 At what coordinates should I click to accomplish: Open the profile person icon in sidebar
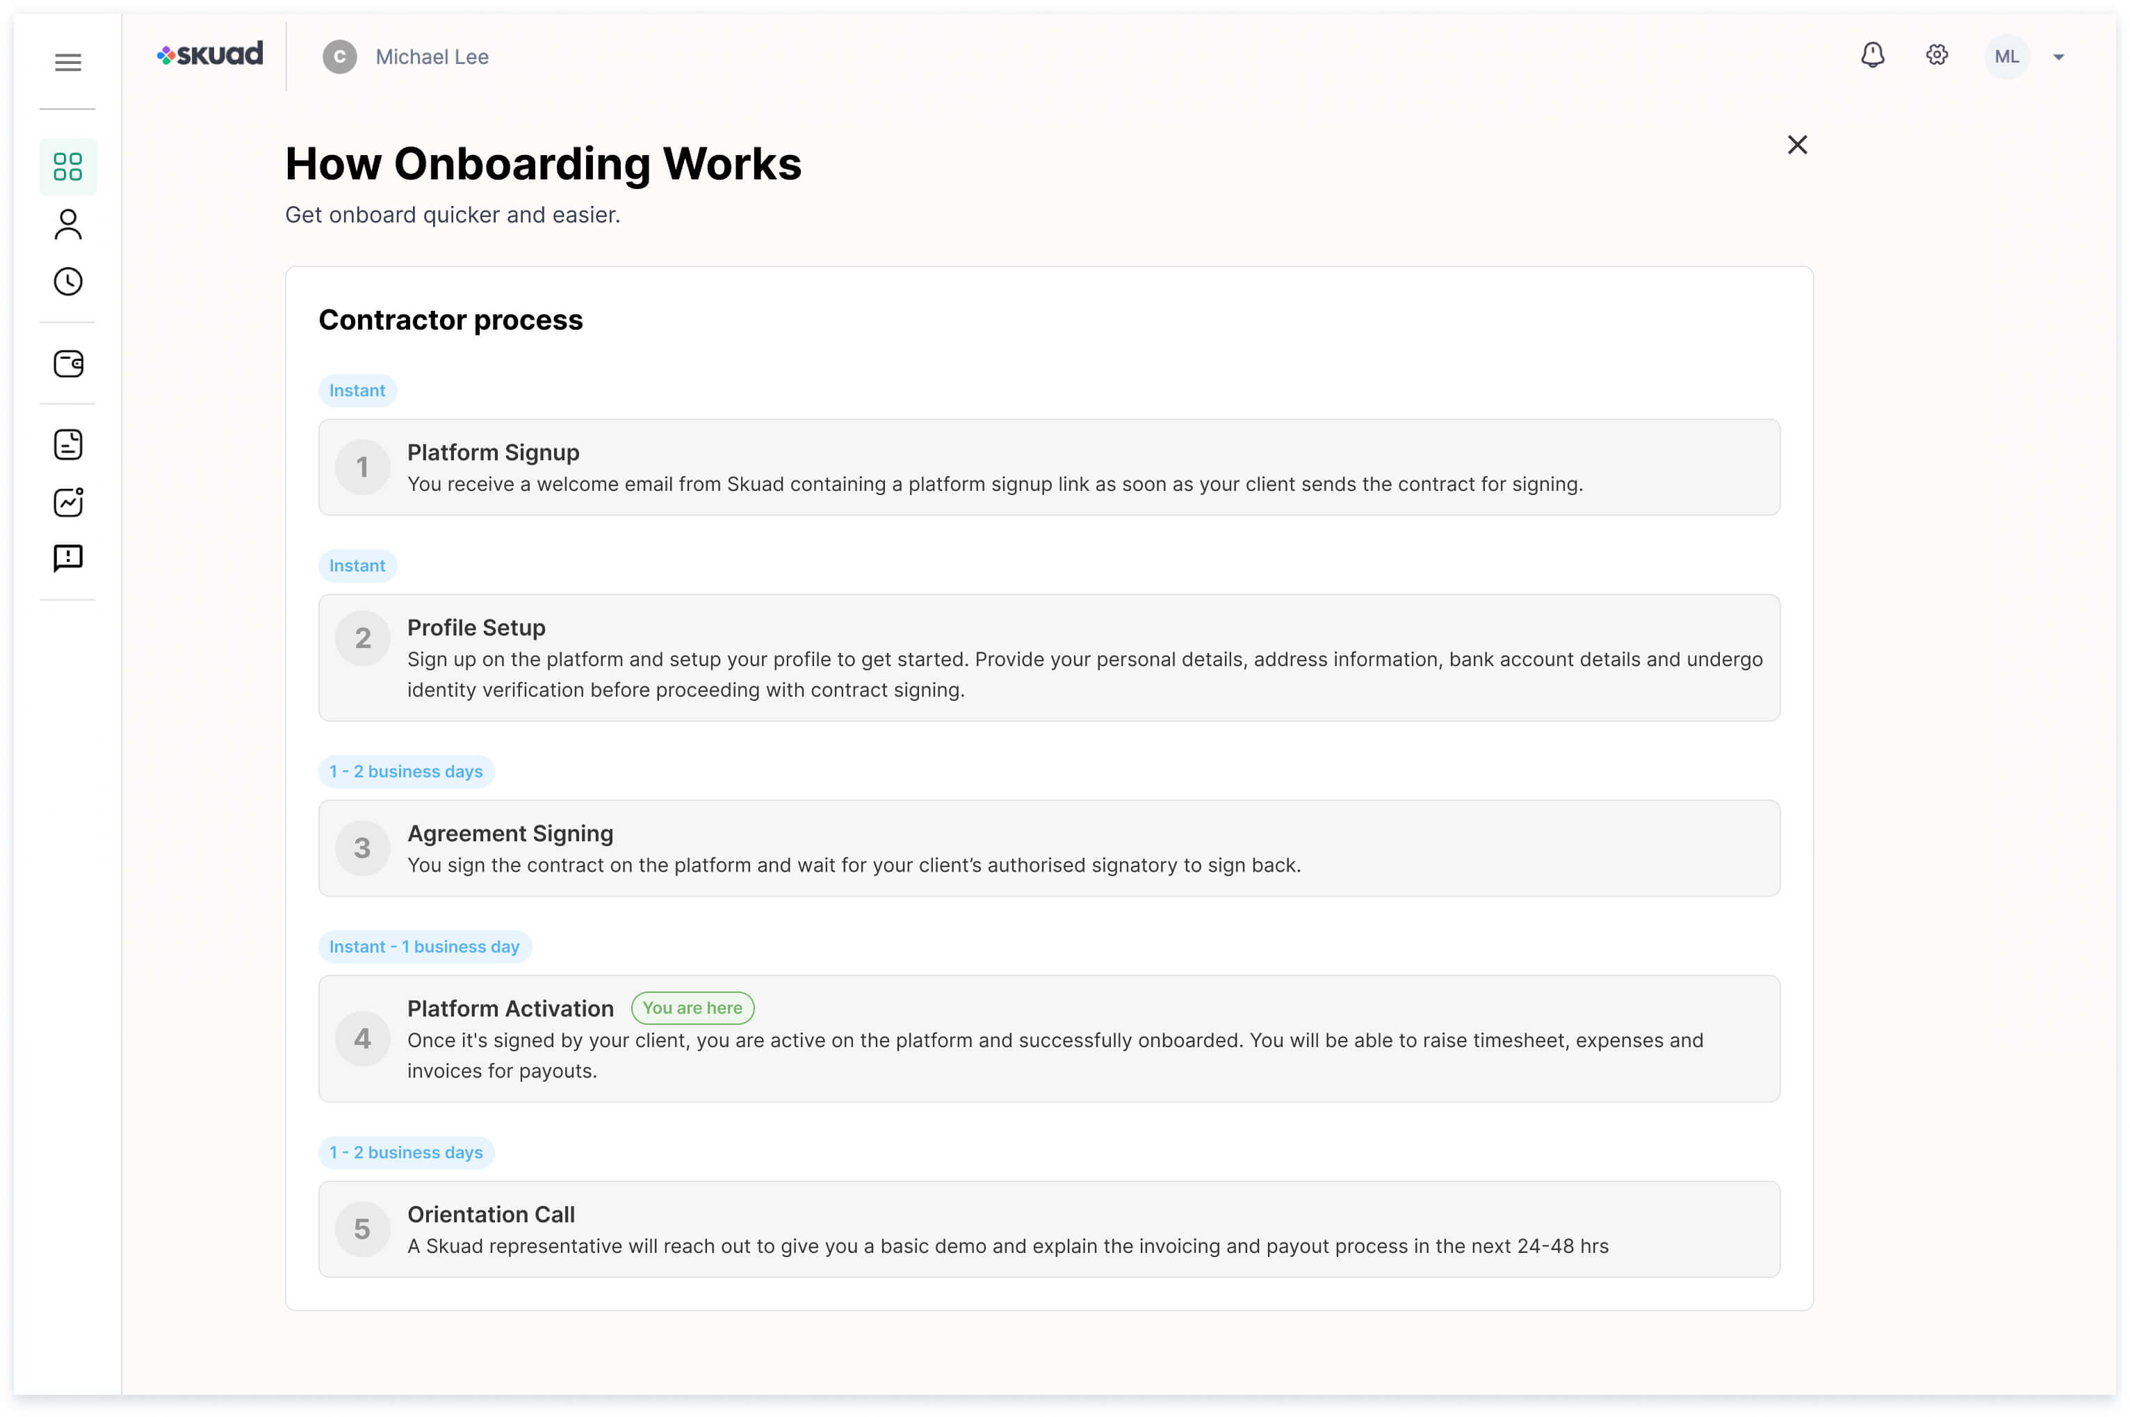[x=67, y=224]
